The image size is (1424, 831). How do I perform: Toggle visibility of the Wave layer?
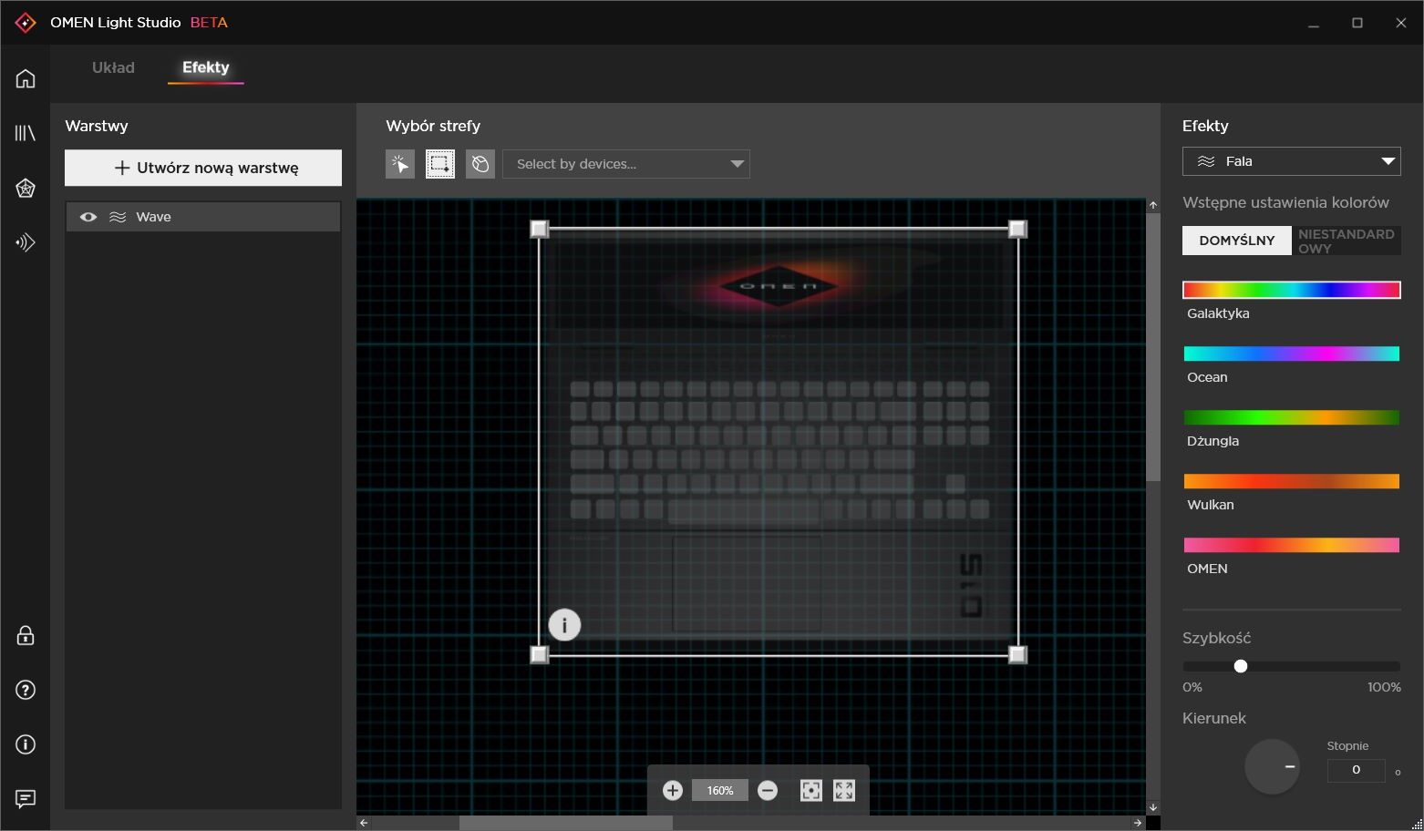tap(88, 217)
